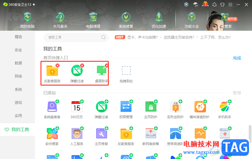Add 手机助手 with its plus badge
This screenshot has width=252, height=159.
230,101
